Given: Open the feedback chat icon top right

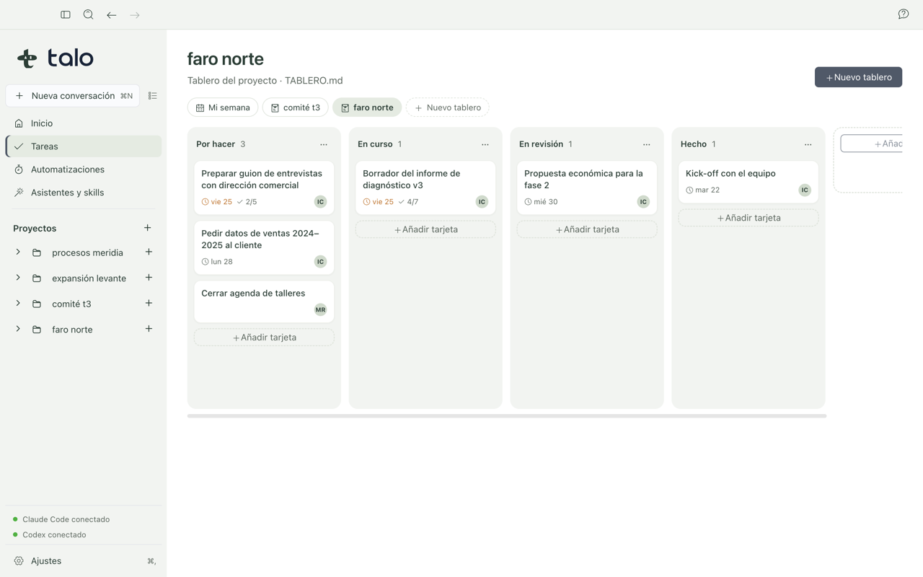Looking at the screenshot, I should pyautogui.click(x=904, y=14).
